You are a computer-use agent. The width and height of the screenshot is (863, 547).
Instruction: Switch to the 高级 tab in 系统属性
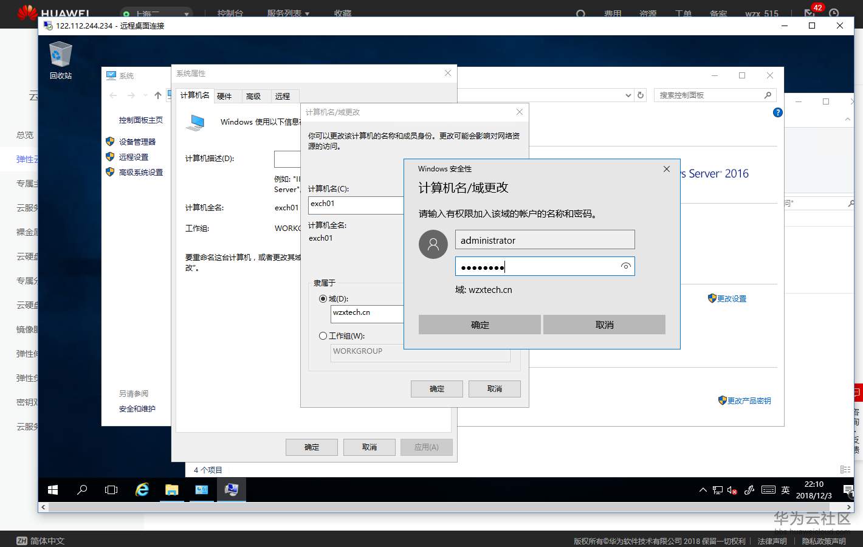(x=255, y=95)
